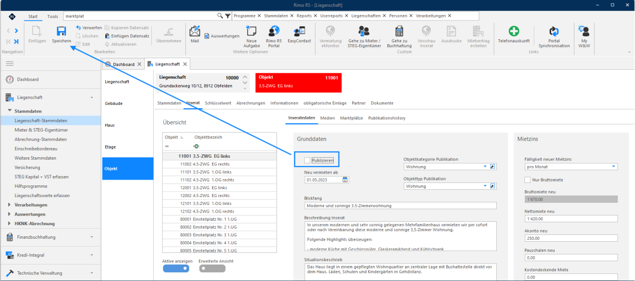Switch to the Tools ribbon tab
The width and height of the screenshot is (635, 281).
[52, 17]
